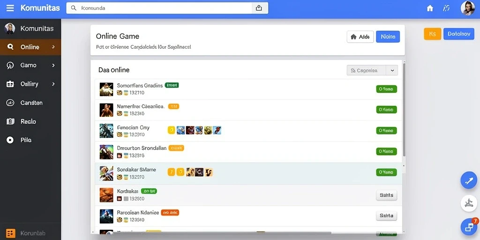
Task: Open the Somontians Gnadins game thumbnail
Action: [x=106, y=89]
